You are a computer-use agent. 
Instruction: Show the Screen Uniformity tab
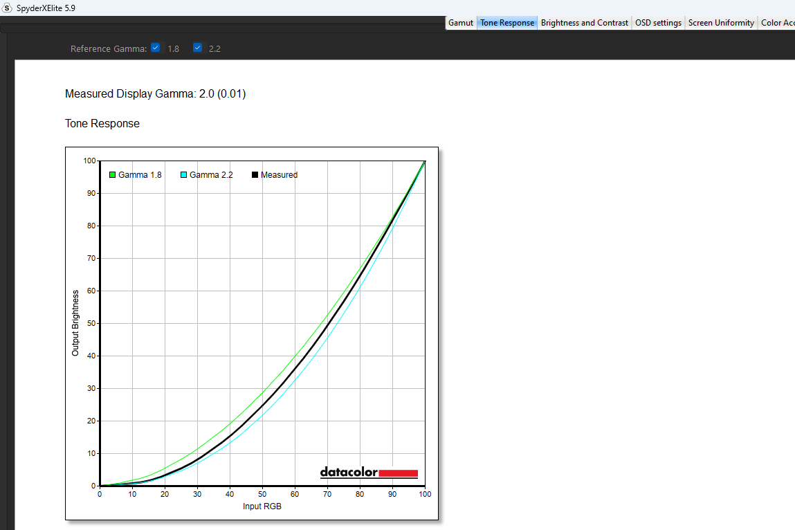721,23
